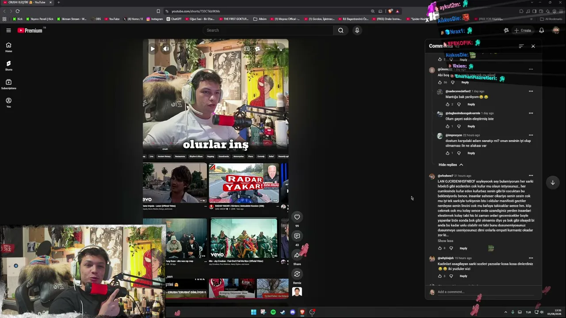This screenshot has height=318, width=566.
Task: Like the comment by @dagbasindasogukvarmis
Action: 447,126
